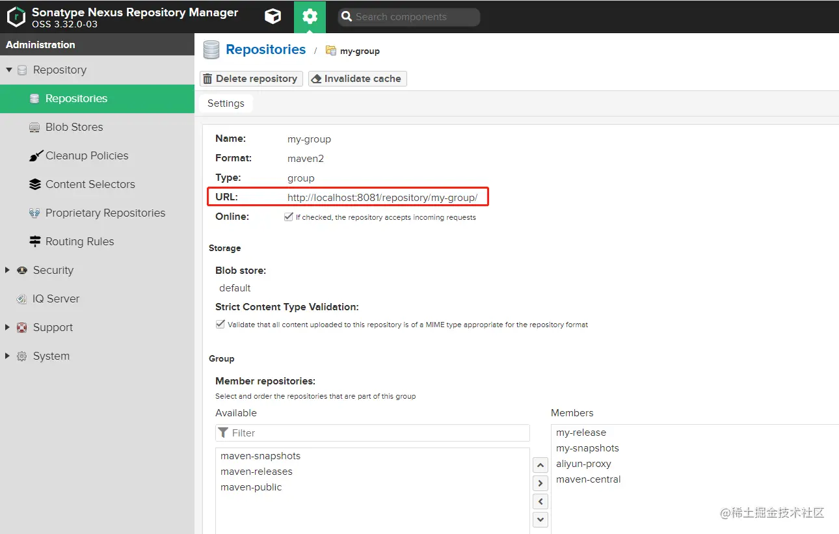The image size is (839, 534).
Task: Click the Repositories database icon in header
Action: [x=211, y=50]
